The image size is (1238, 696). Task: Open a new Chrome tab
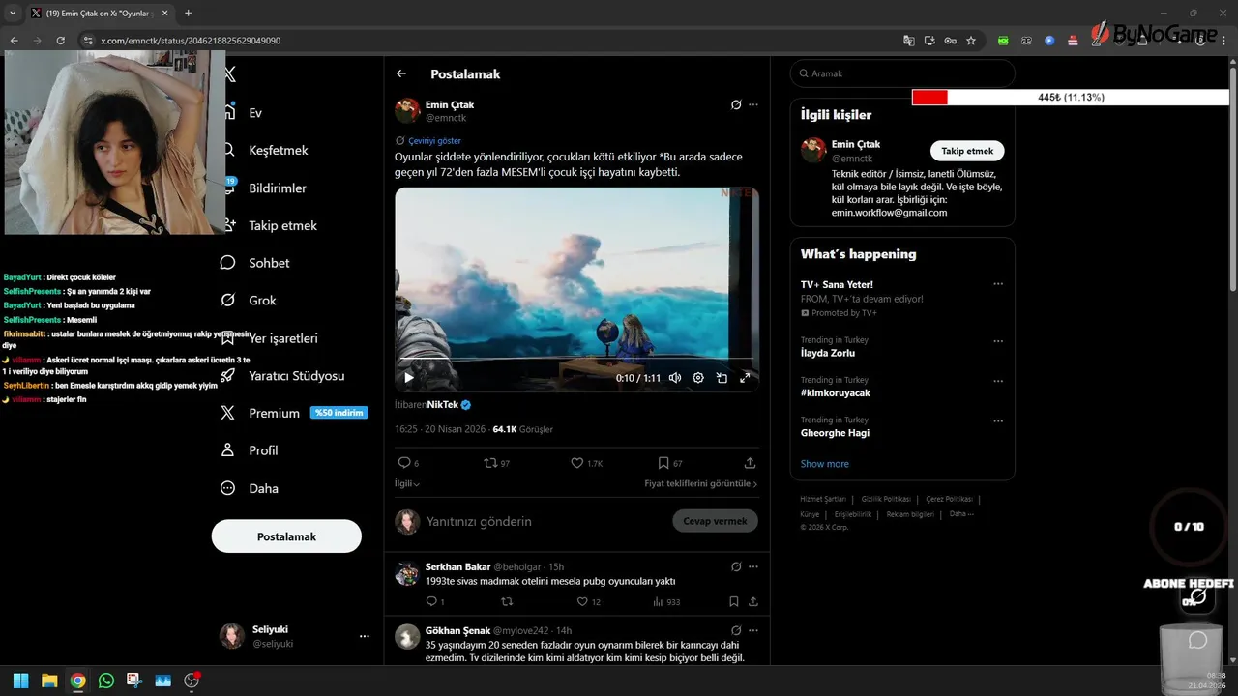coord(188,14)
